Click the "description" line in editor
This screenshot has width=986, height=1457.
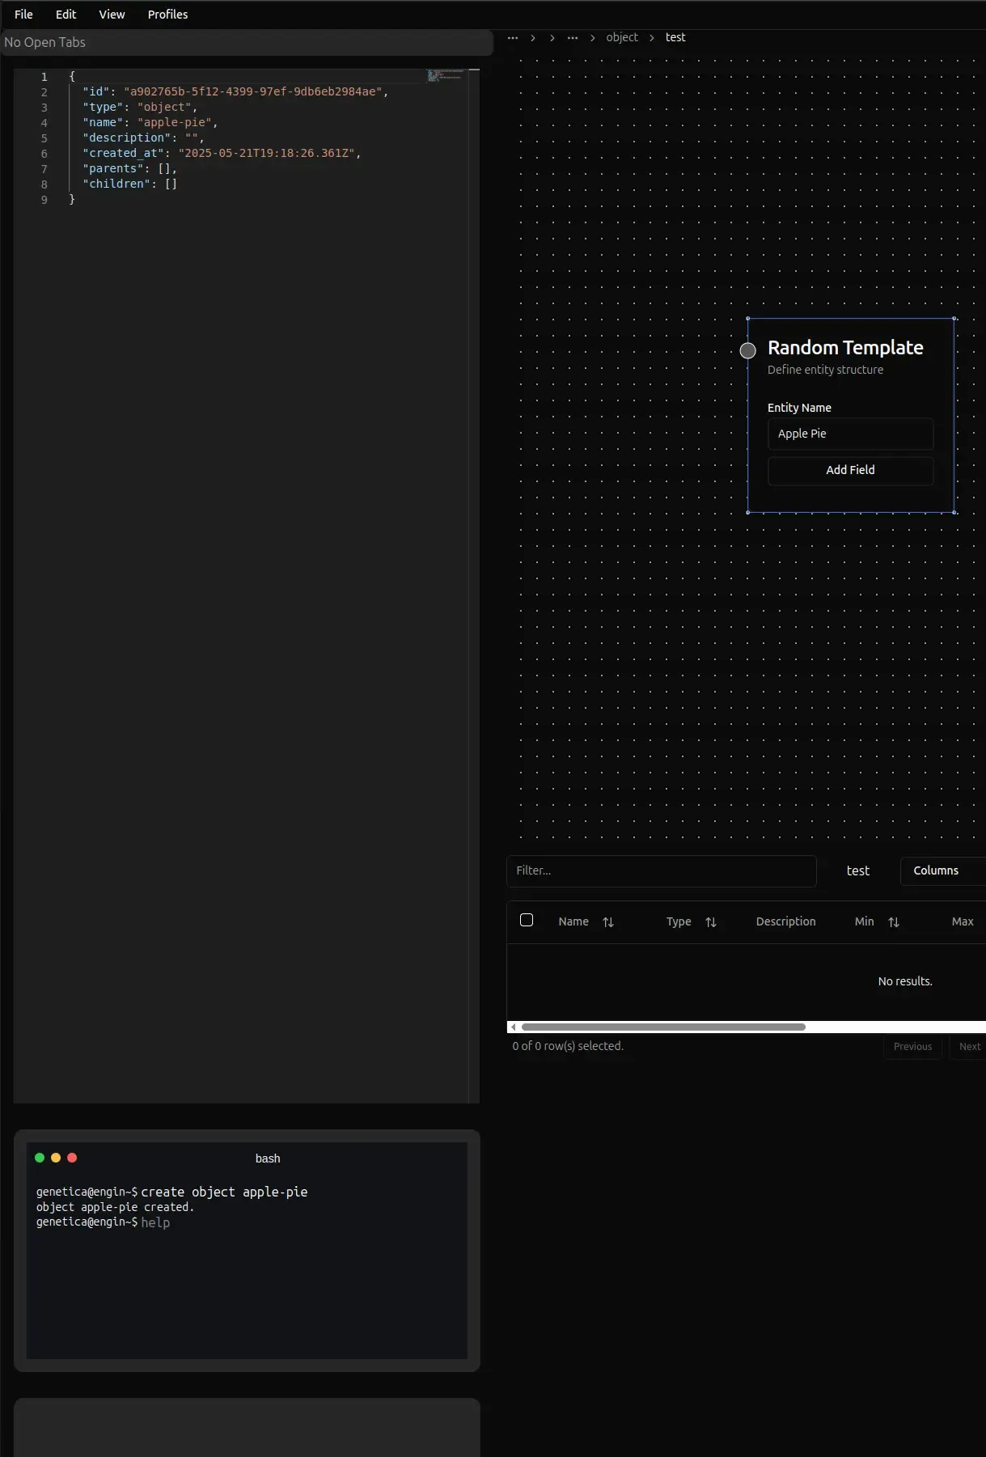[x=143, y=138]
